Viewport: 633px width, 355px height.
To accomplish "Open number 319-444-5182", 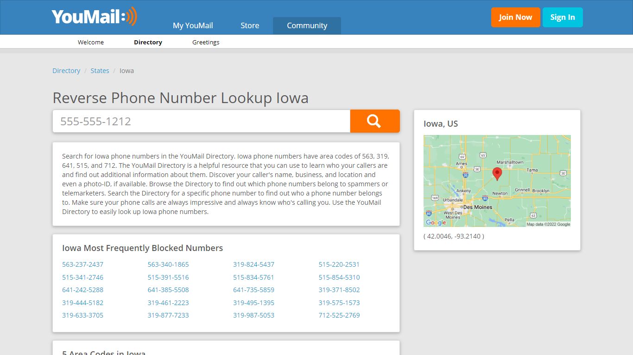I will [x=82, y=303].
